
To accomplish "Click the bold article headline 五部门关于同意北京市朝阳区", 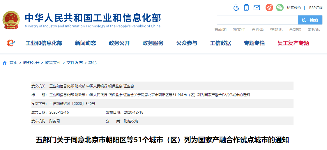I will (162, 140).
